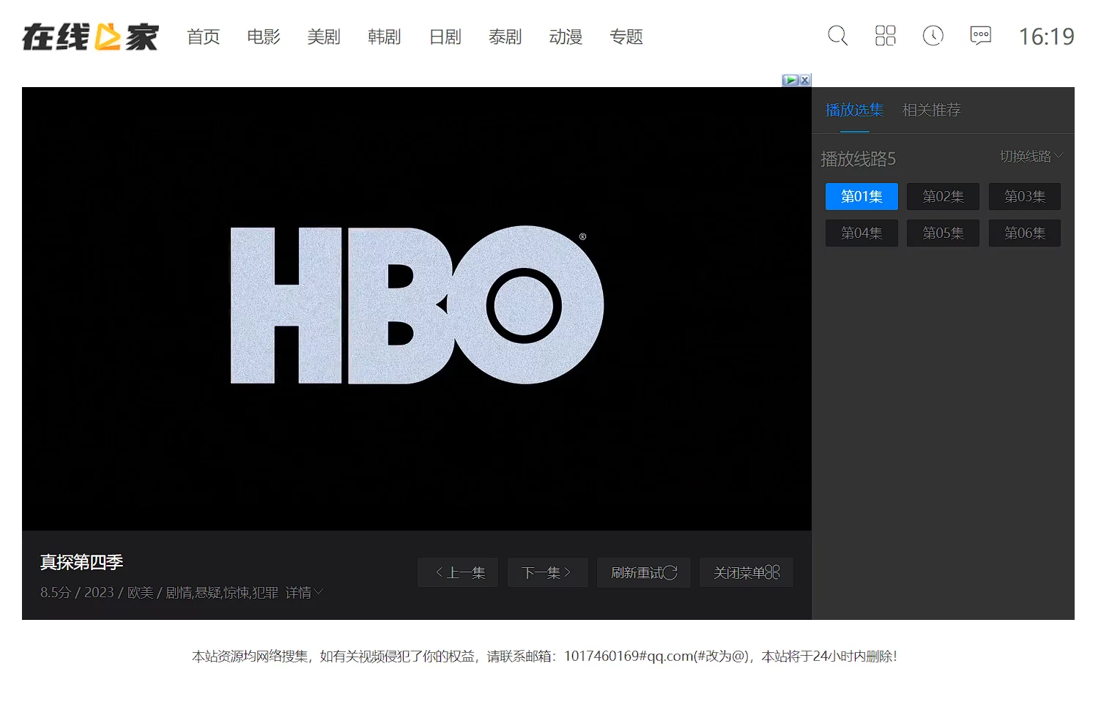The image size is (1112, 707).
Task: Click the 在线之家 site logo
Action: 90,37
